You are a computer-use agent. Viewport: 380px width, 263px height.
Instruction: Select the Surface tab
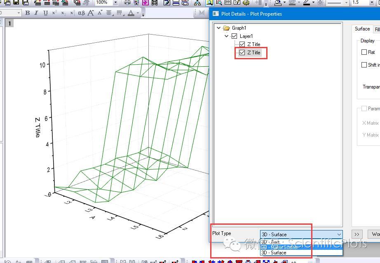362,29
